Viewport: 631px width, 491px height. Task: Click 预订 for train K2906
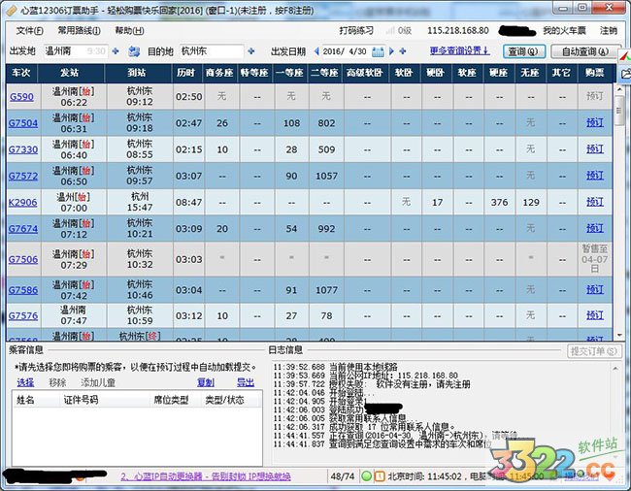pyautogui.click(x=595, y=202)
